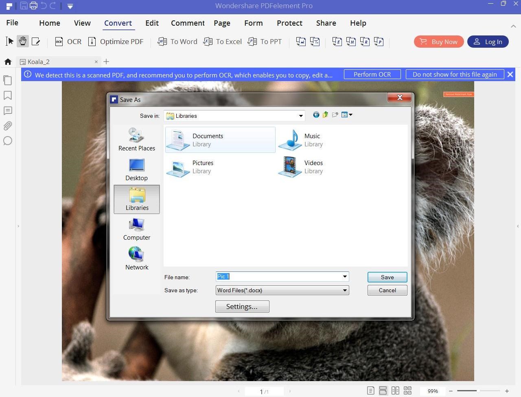The width and height of the screenshot is (521, 397).
Task: Click the Log In button
Action: (x=488, y=42)
